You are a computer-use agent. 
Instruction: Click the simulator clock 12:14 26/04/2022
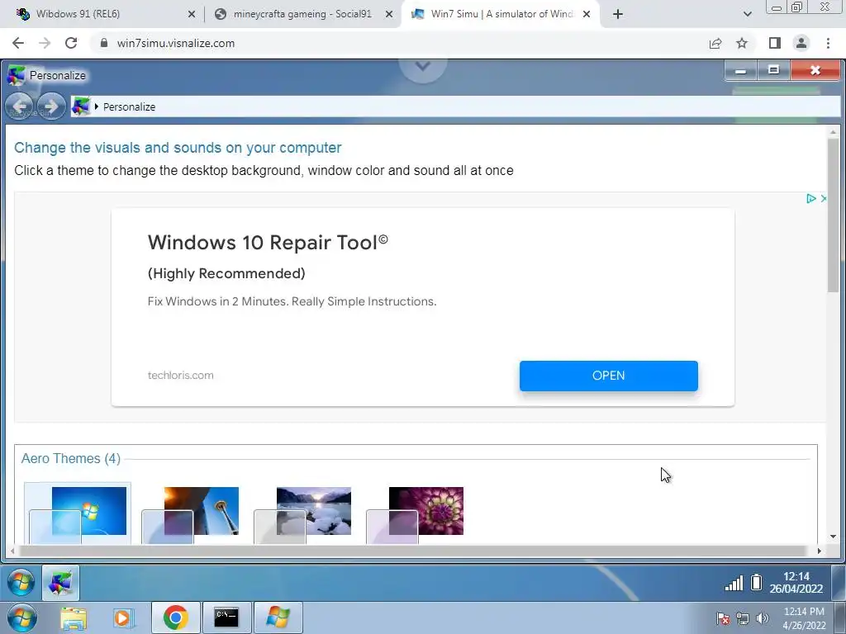796,583
